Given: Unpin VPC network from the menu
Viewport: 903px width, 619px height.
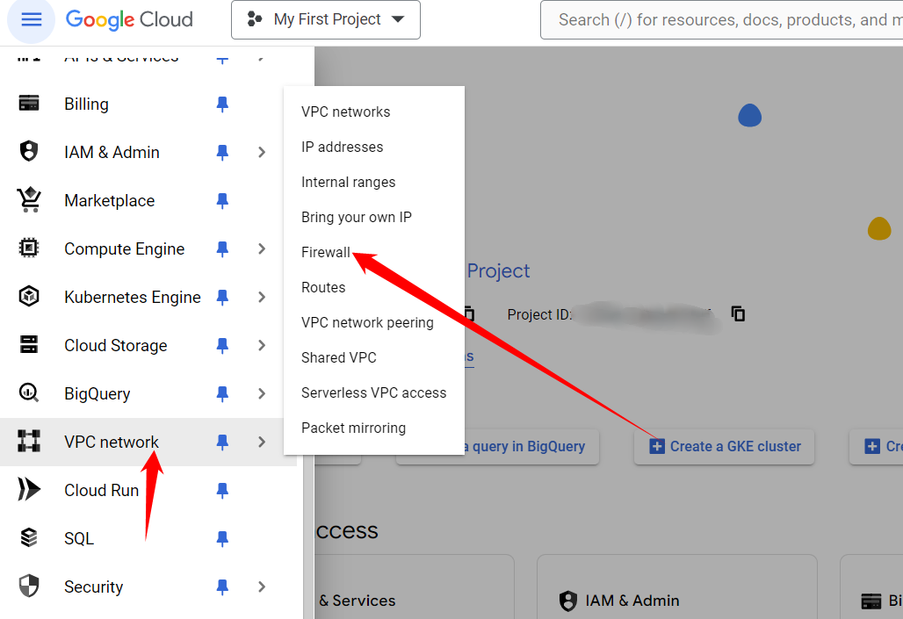Looking at the screenshot, I should click(x=222, y=443).
